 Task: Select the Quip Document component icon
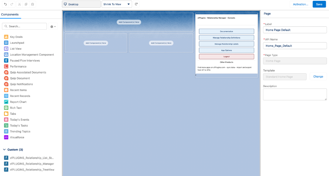(x=6, y=78)
